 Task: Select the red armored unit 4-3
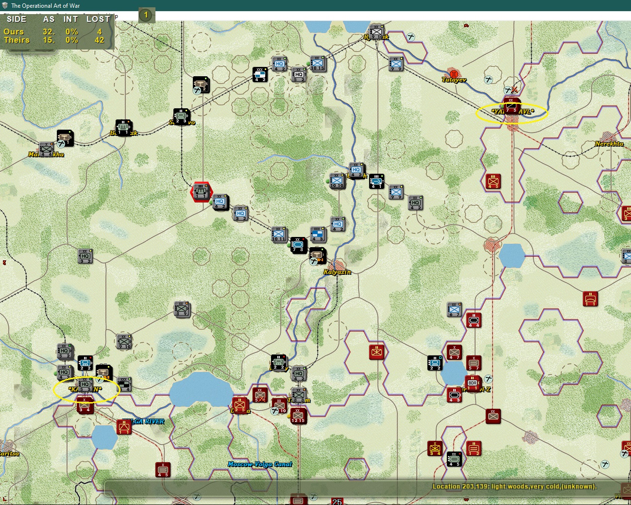tap(454, 395)
